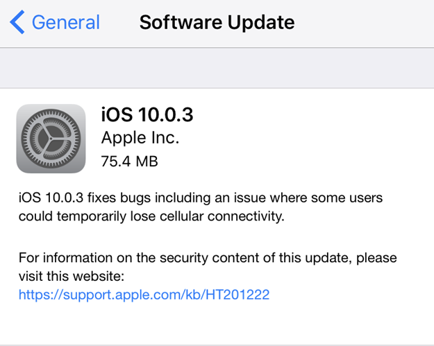Open the support.apple.com/kb/HT201222 link
The width and height of the screenshot is (434, 346).
click(144, 295)
